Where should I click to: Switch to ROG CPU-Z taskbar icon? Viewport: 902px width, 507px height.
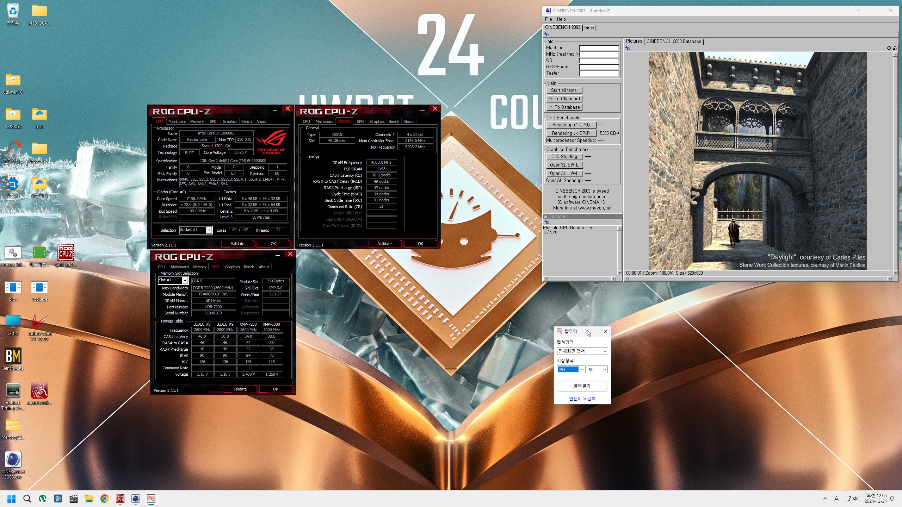pyautogui.click(x=120, y=499)
